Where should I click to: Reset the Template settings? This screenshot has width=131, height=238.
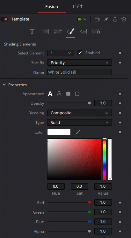point(124,19)
